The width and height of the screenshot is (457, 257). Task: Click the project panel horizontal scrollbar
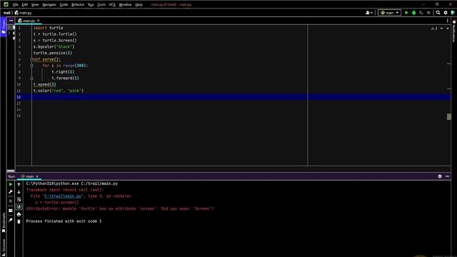click(x=11, y=171)
